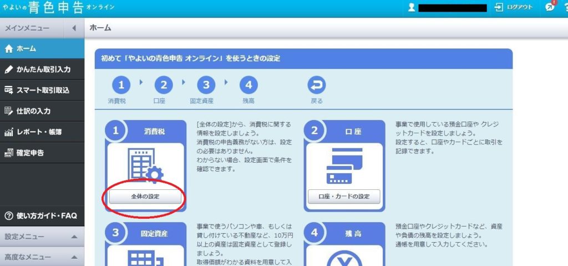
Task: Click the ログアウト button
Action: [x=514, y=8]
